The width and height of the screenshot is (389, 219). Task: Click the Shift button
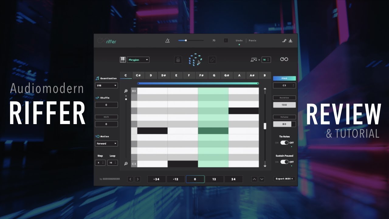pos(106,117)
